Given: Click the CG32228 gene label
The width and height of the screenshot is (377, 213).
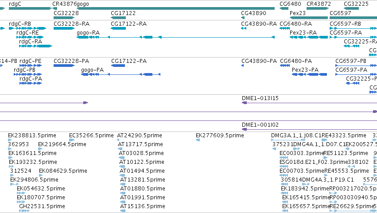Looking at the screenshot, I should 66,13.
